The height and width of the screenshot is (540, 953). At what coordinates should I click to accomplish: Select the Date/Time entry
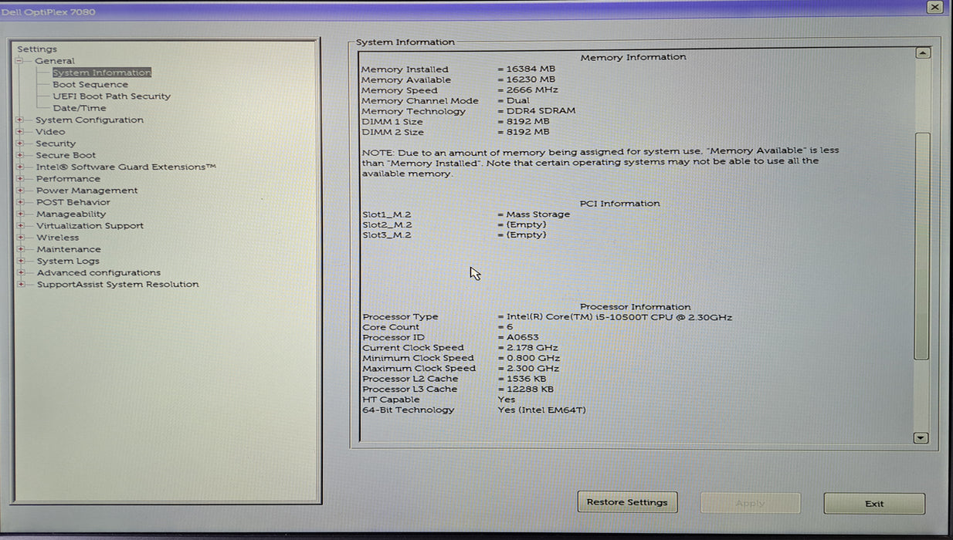click(80, 108)
